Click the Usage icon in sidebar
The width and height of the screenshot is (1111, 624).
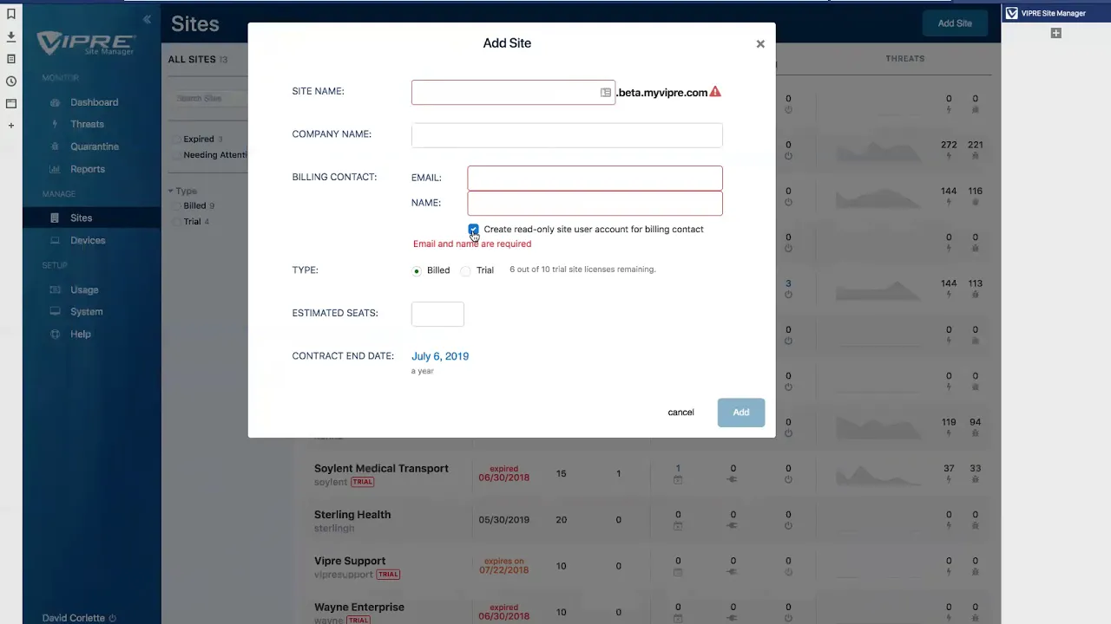click(x=56, y=289)
